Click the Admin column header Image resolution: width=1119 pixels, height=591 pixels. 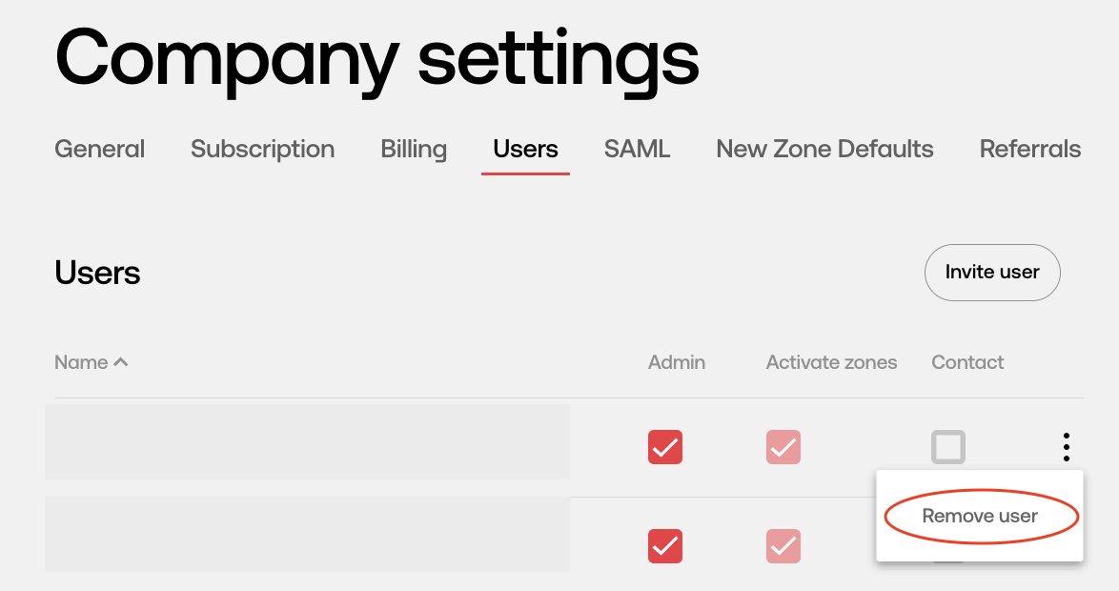click(677, 362)
